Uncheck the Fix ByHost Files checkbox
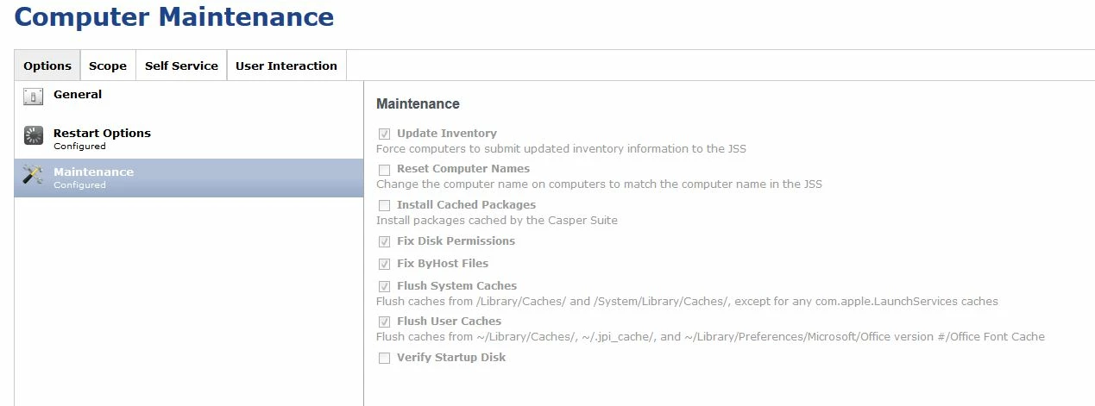The image size is (1095, 406). click(x=384, y=265)
